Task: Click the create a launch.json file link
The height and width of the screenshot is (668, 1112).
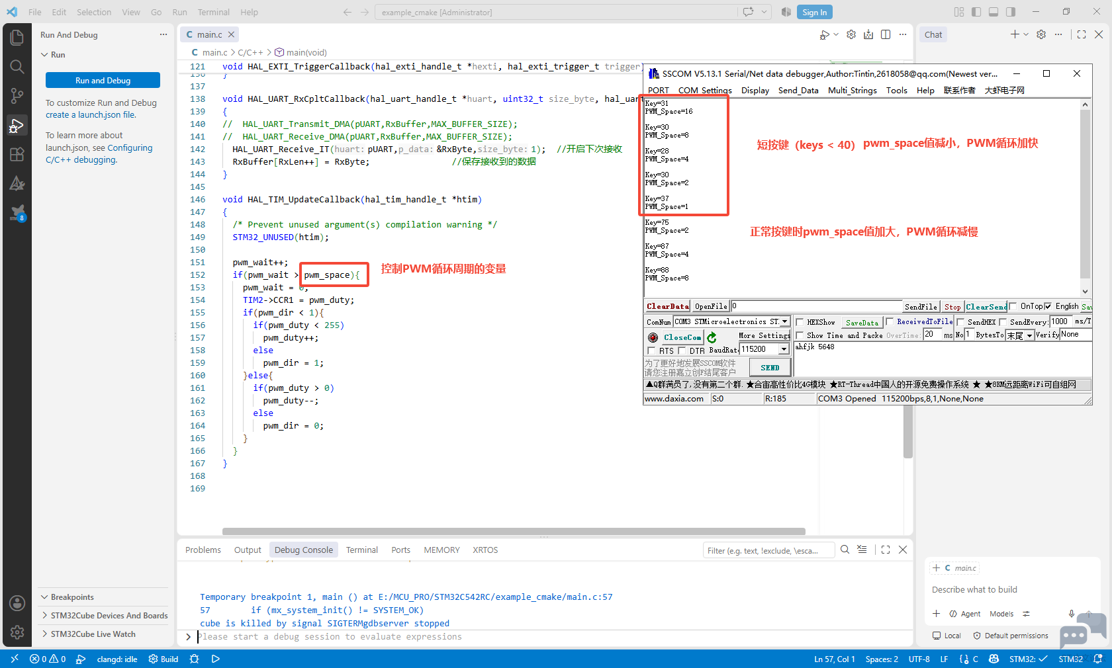Action: (x=91, y=115)
